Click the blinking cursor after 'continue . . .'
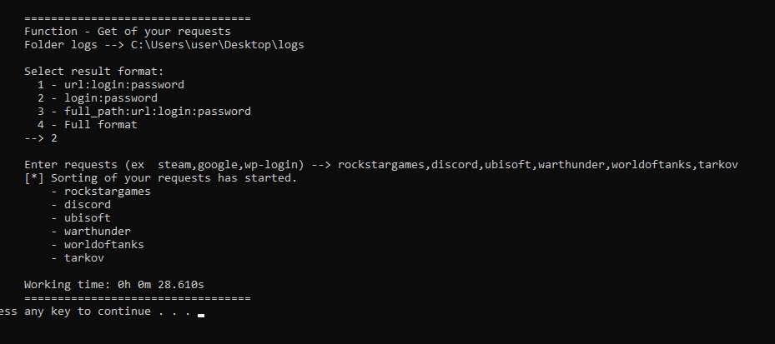The height and width of the screenshot is (344, 775). [x=201, y=314]
